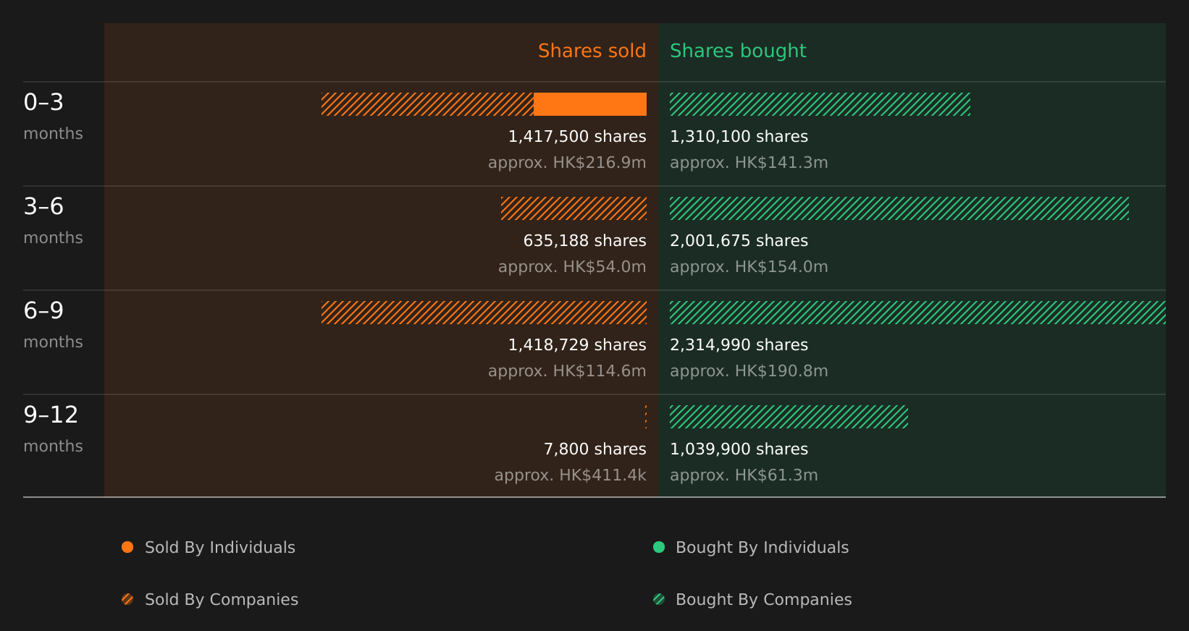Toggle the Bought By Companies legend label
The height and width of the screenshot is (631, 1189).
tap(763, 600)
